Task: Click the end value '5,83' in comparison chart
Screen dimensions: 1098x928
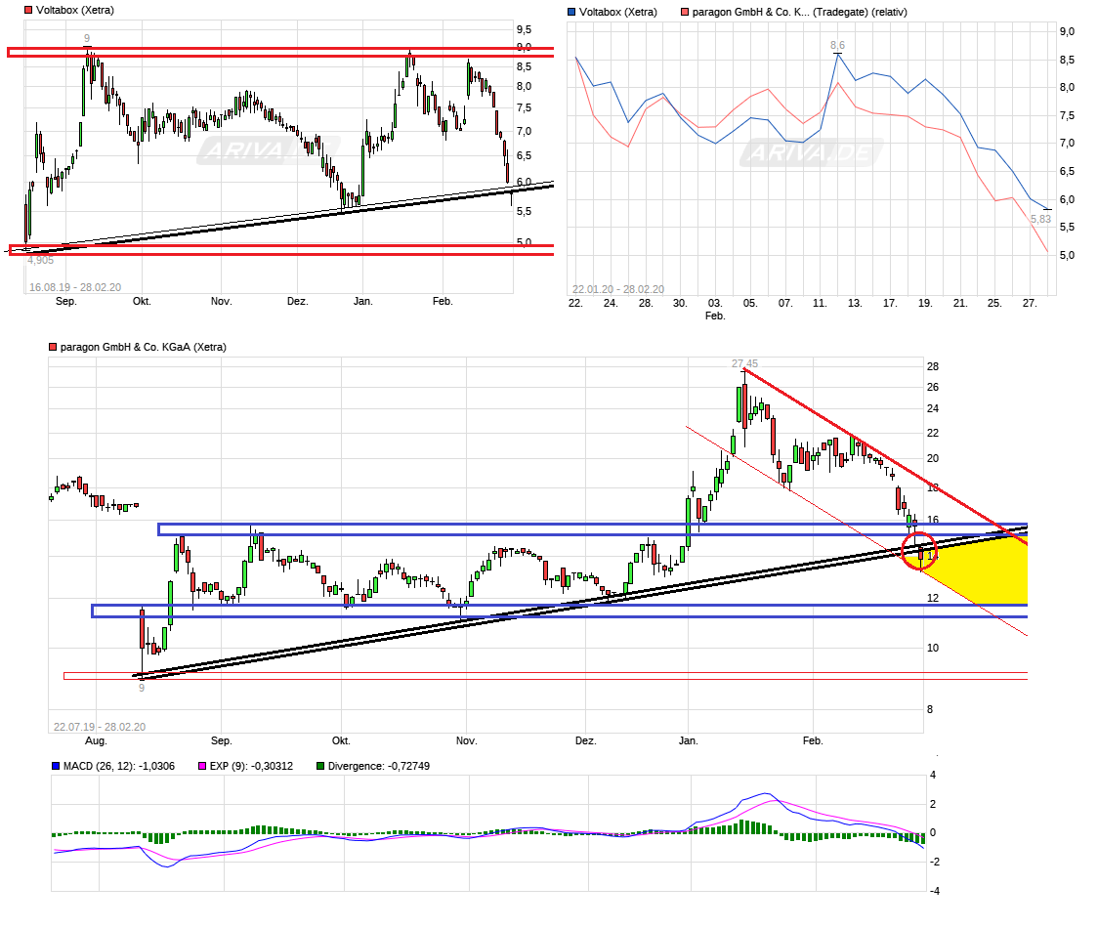Action: click(1040, 219)
